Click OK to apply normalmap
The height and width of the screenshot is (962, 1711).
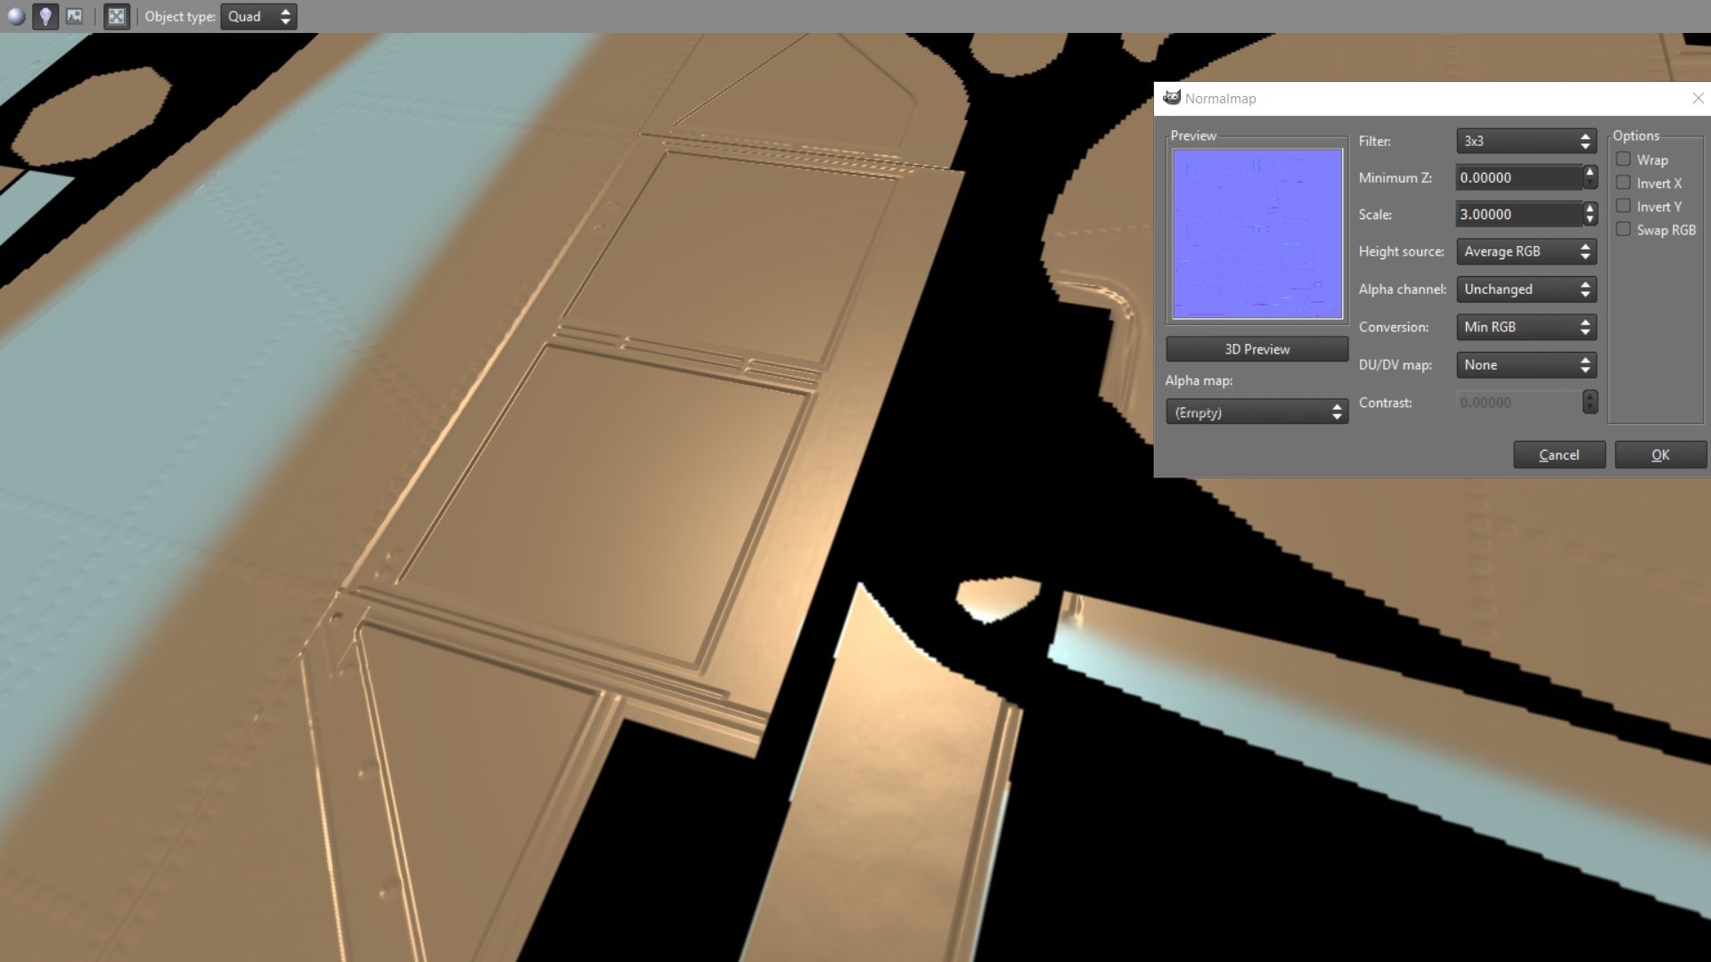click(1660, 454)
